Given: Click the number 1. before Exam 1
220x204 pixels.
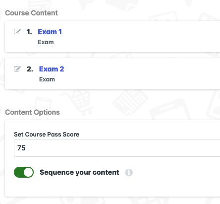Looking at the screenshot, I should click(29, 32).
